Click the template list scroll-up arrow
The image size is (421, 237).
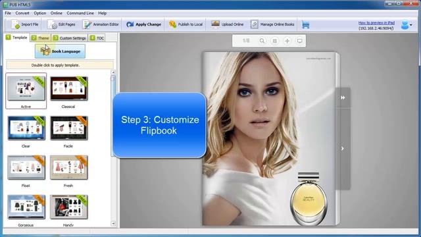pos(113,72)
